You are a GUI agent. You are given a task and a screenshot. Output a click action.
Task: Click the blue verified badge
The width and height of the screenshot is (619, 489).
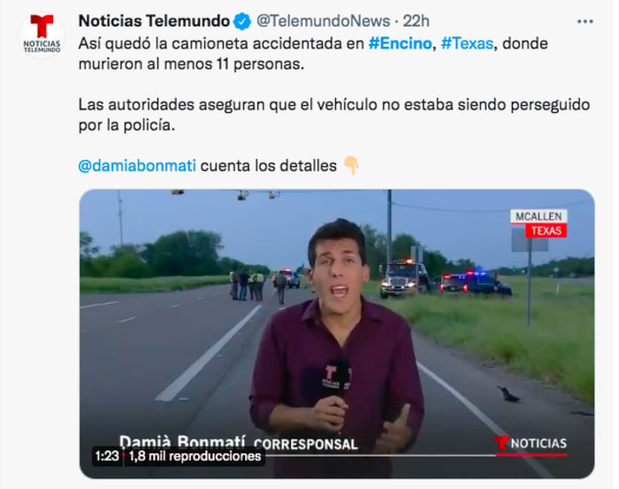[242, 21]
